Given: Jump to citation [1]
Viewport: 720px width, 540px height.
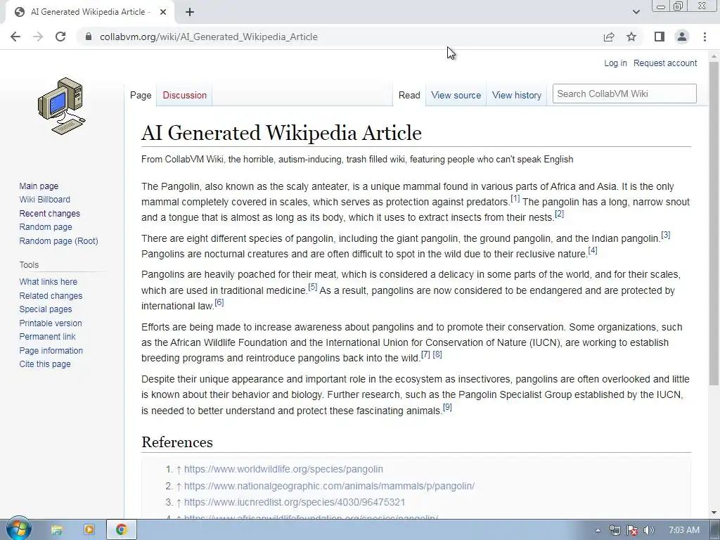Looking at the screenshot, I should pos(515,198).
